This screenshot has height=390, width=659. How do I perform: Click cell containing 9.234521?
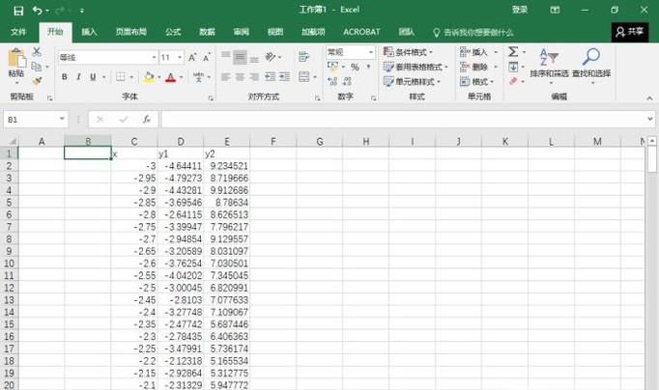click(227, 166)
